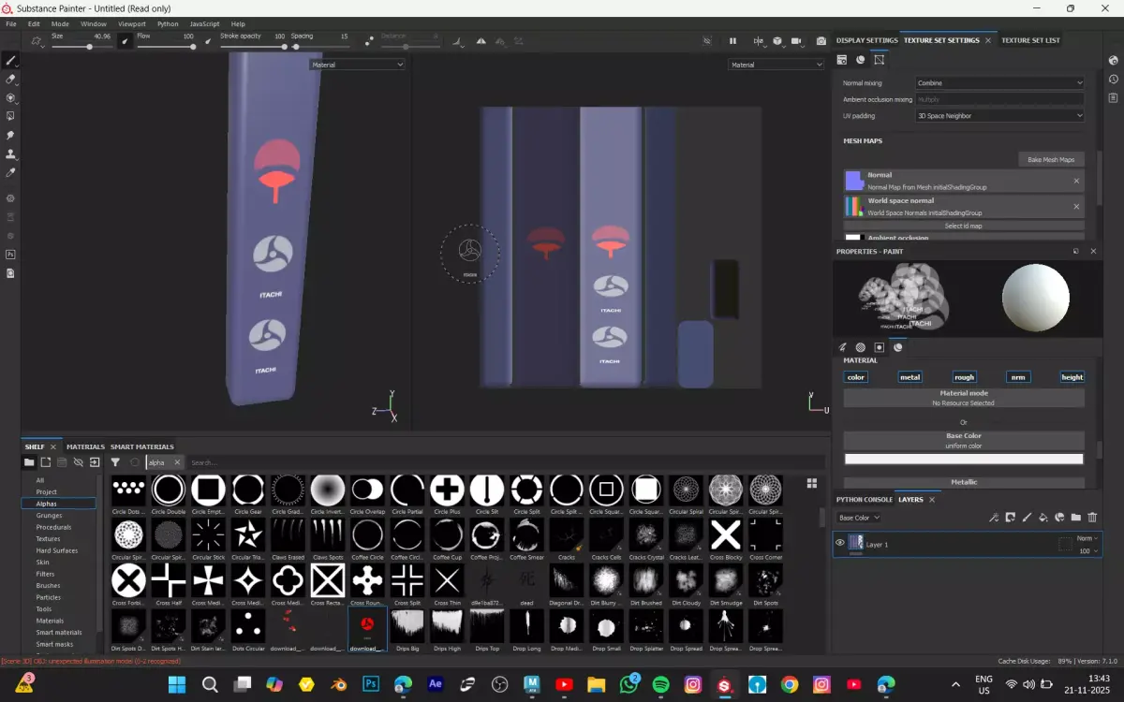Remove the Normal mesh map
The width and height of the screenshot is (1124, 702).
click(x=1076, y=181)
